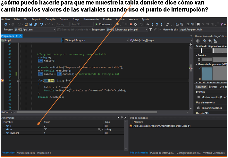This screenshot has width=228, height=158.
Task: Open the Subproceso principal dropdown
Action: [x=127, y=30]
